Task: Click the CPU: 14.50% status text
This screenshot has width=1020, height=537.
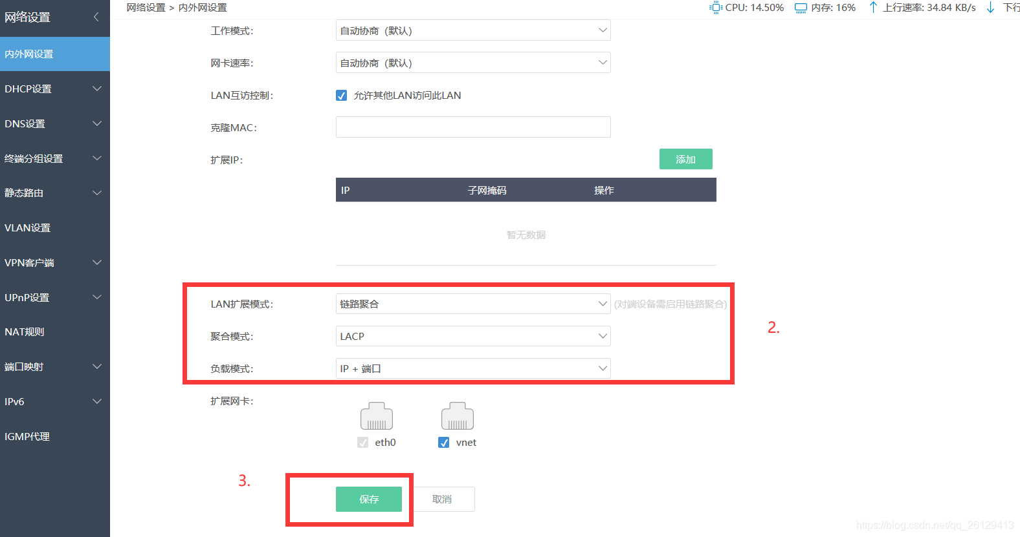Action: click(755, 8)
